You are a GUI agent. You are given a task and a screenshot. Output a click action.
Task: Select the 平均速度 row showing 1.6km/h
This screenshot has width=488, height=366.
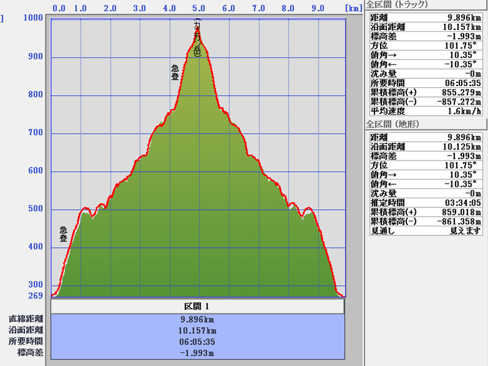[426, 111]
